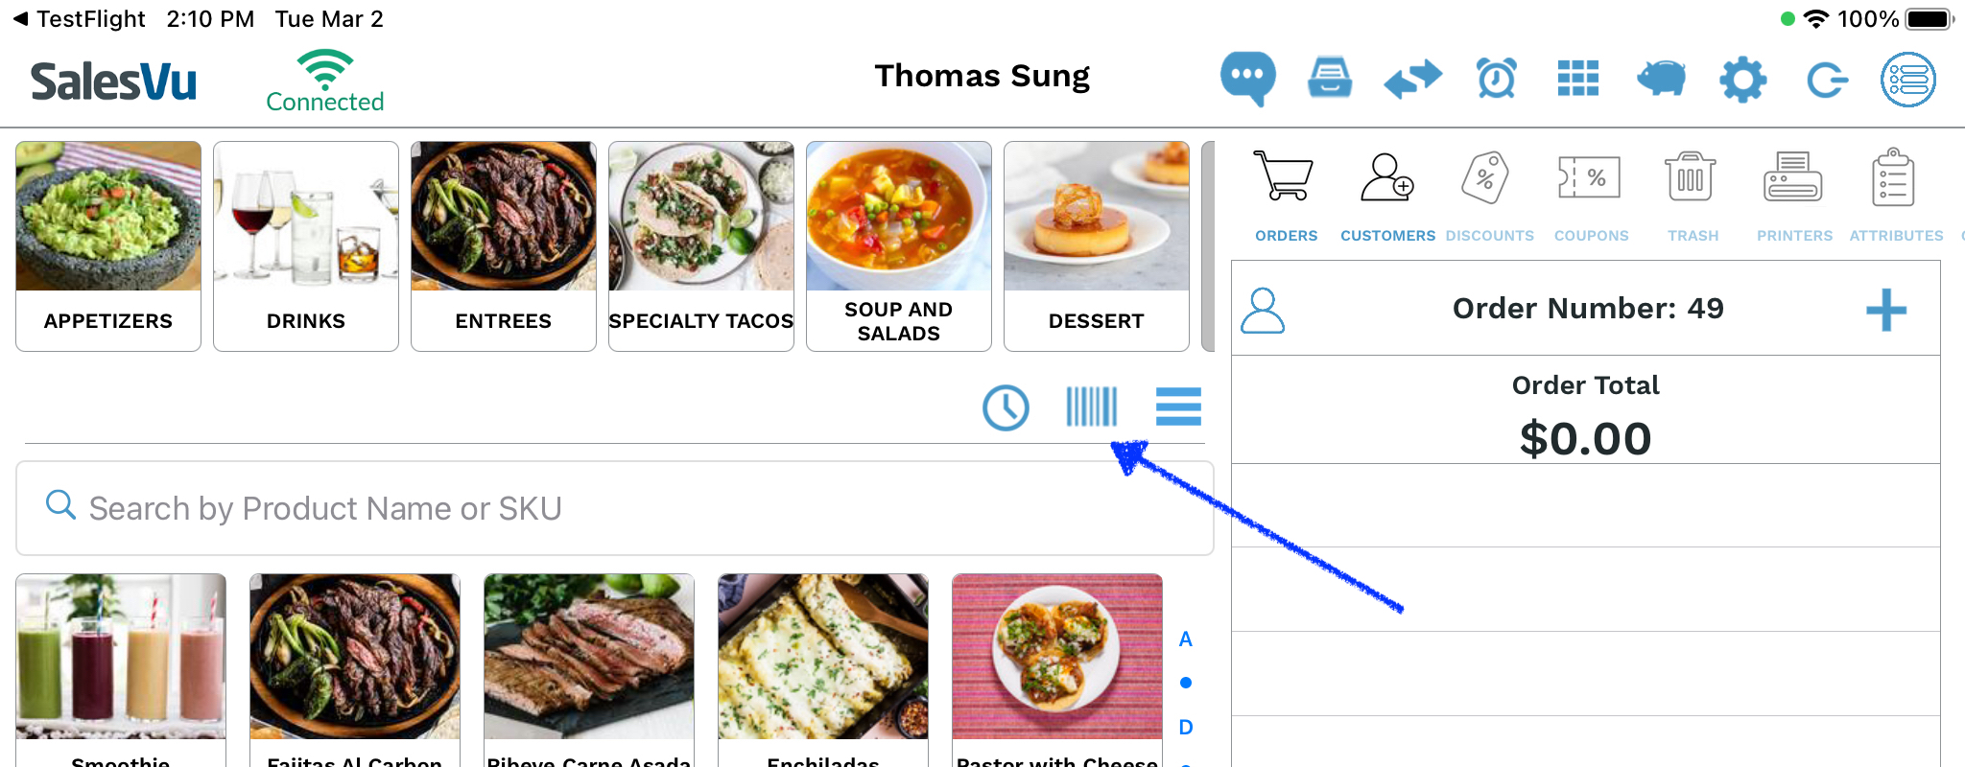Viewport: 1965px width, 767px height.
Task: Open the cash drawer icon
Action: coord(1330,79)
